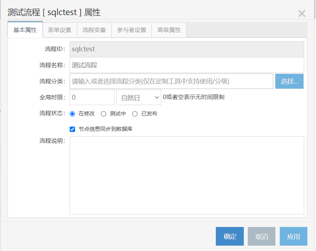This screenshot has width=316, height=251.
Task: Go to the 参与者设置 tab
Action: point(131,30)
